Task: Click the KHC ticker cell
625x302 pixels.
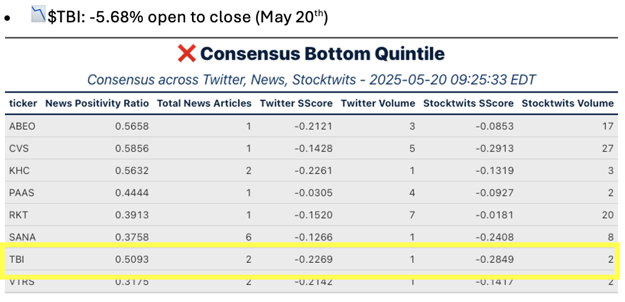Action: pyautogui.click(x=19, y=170)
